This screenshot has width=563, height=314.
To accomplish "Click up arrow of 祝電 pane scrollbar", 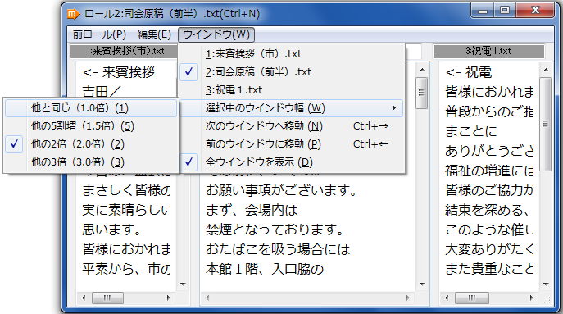I will 546,70.
